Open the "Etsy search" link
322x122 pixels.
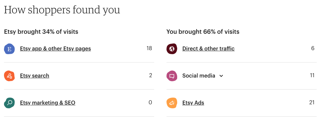pos(34,76)
